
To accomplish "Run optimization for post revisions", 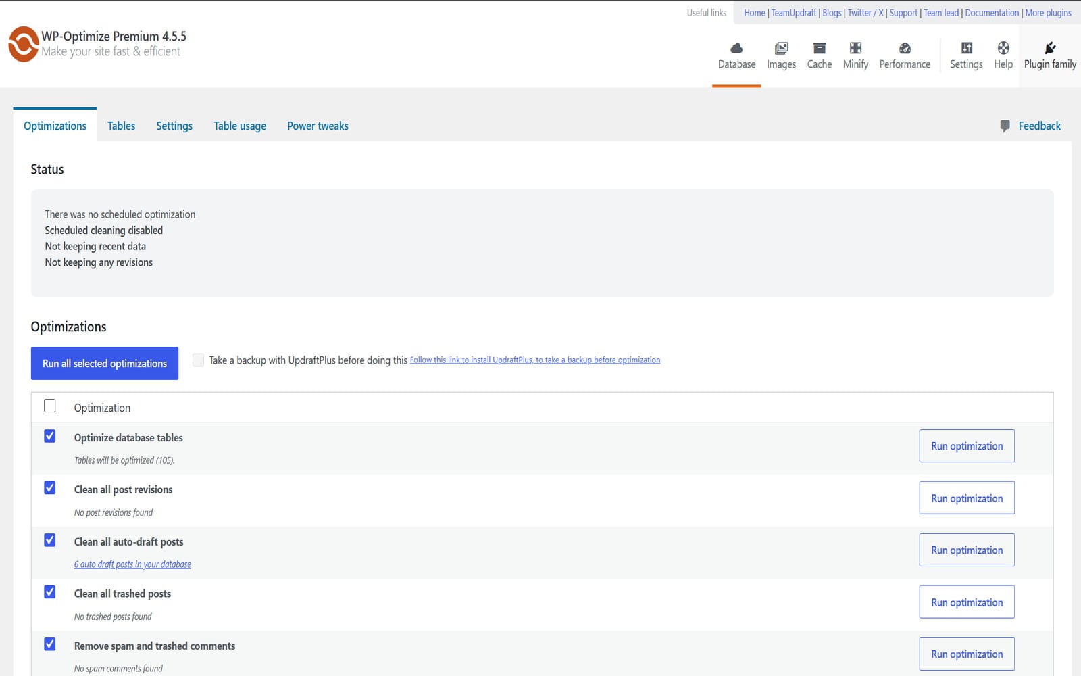I will 967,498.
